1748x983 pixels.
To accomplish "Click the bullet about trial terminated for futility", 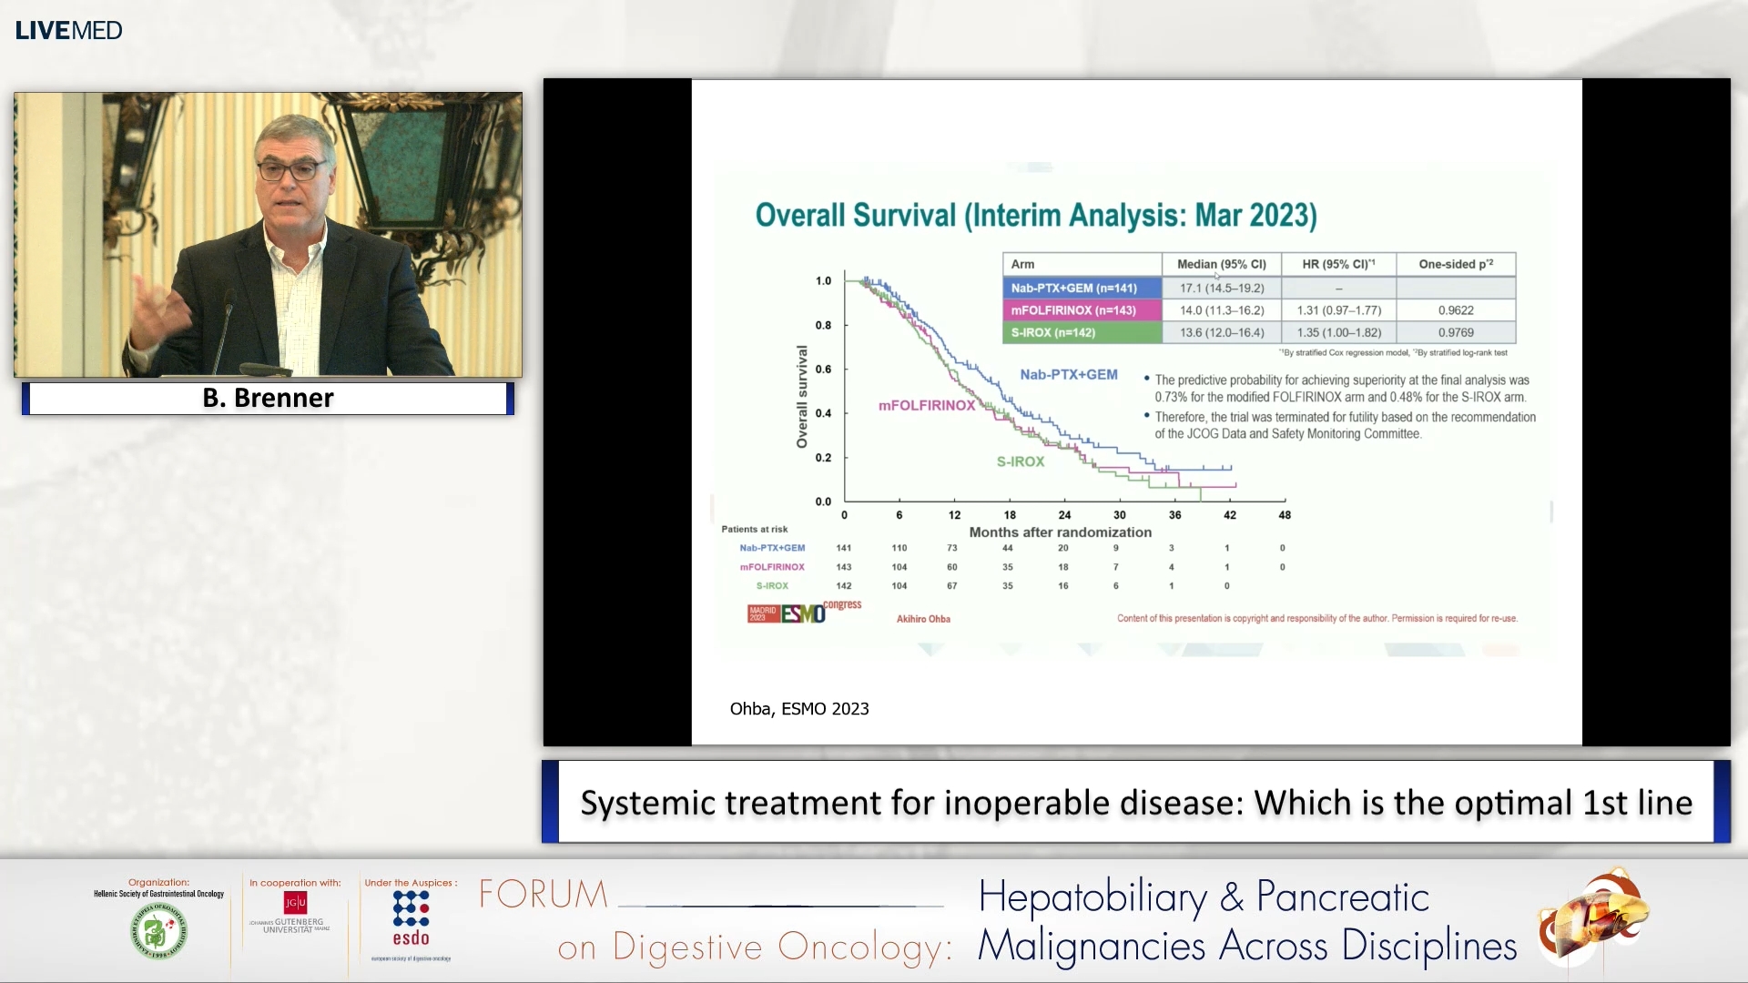I will pyautogui.click(x=1344, y=425).
